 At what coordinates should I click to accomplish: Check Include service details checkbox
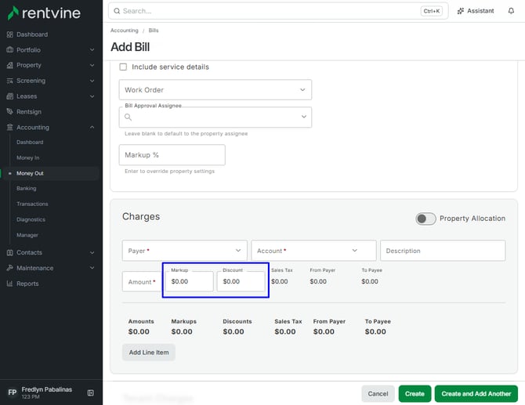(123, 67)
